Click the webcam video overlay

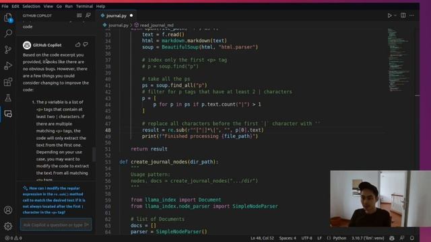pos(380,199)
